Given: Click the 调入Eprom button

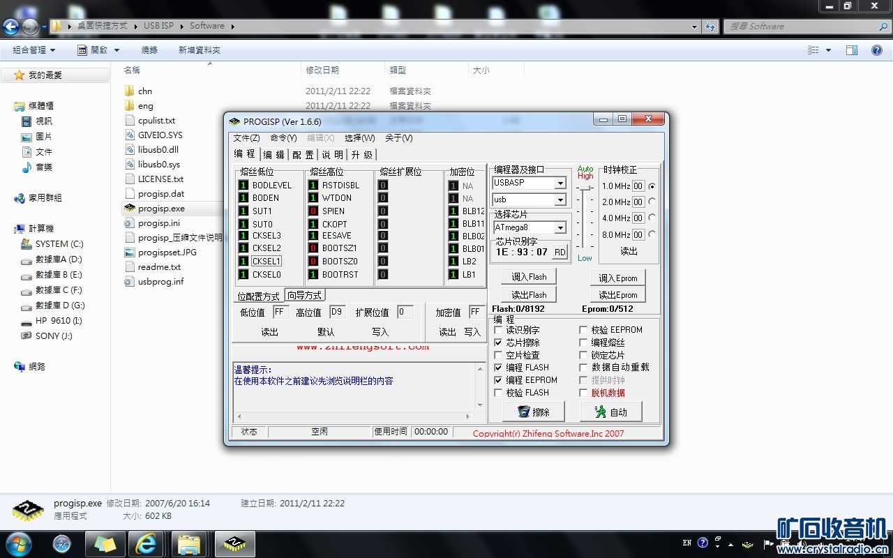Looking at the screenshot, I should [618, 278].
